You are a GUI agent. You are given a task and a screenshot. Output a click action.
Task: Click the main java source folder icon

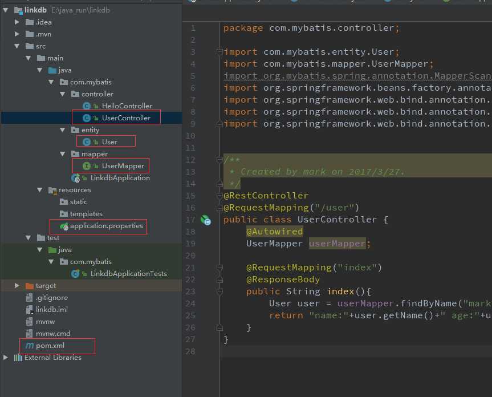52,70
